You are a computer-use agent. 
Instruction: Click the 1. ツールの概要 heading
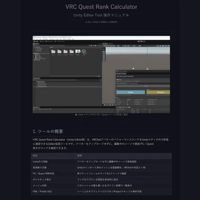pyautogui.click(x=48, y=132)
